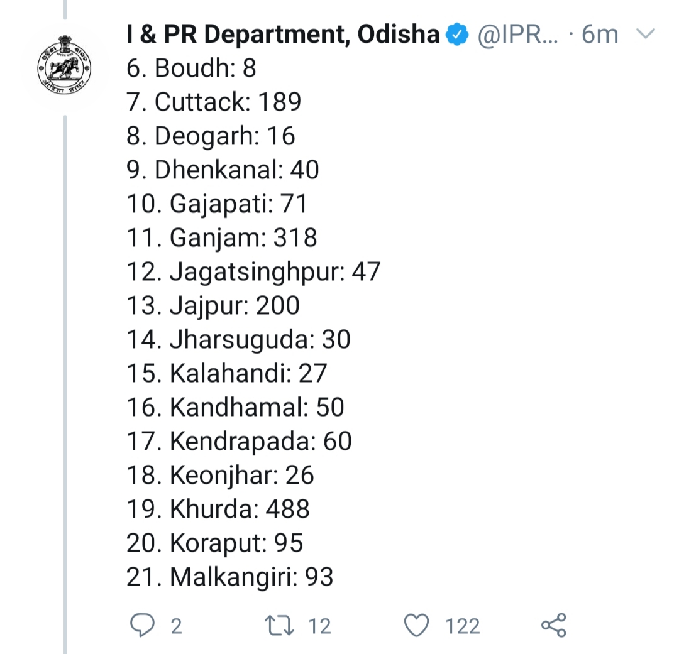Click the Ganjam: 318 line
Viewport: 679px width, 654px height.
click(221, 237)
